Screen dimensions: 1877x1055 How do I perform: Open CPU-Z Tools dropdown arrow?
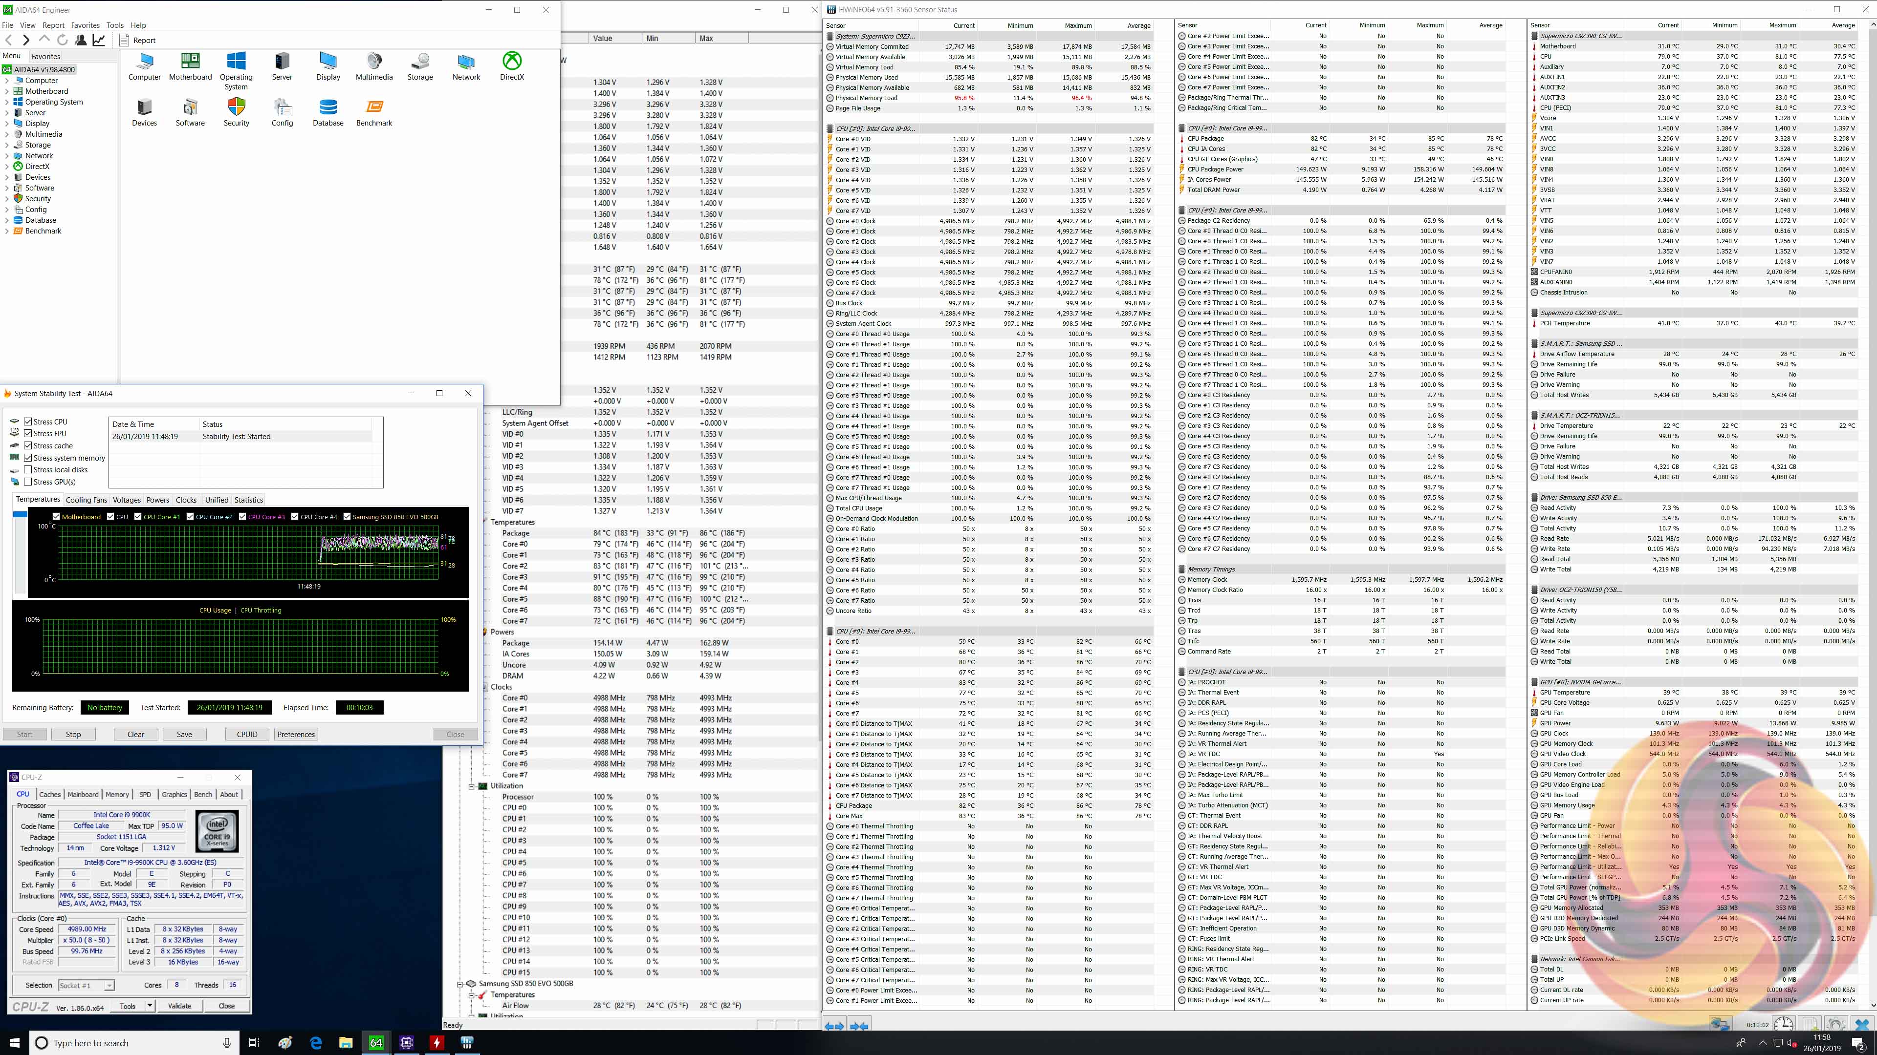point(150,1006)
